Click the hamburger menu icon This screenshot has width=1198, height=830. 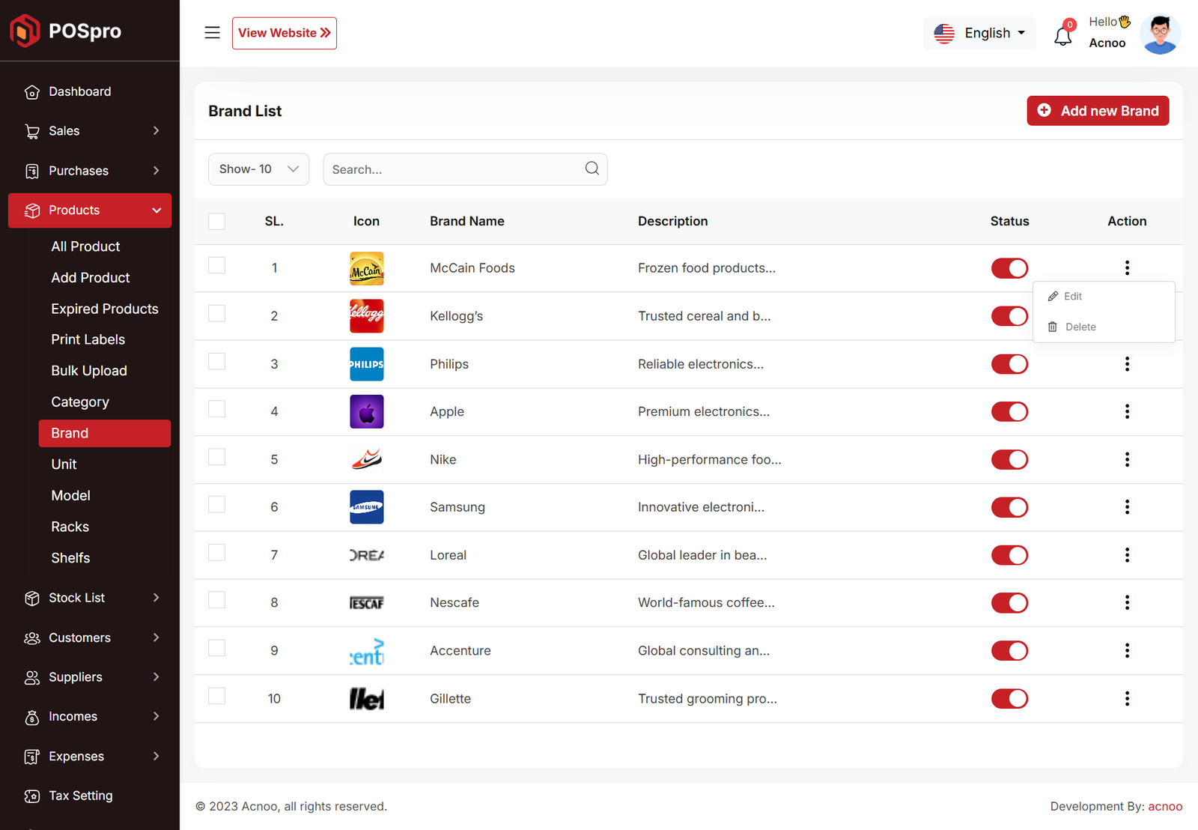(212, 33)
